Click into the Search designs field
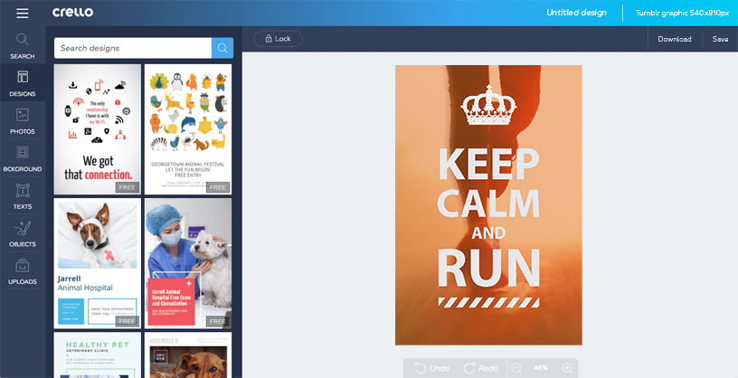The height and width of the screenshot is (378, 738). 133,48
